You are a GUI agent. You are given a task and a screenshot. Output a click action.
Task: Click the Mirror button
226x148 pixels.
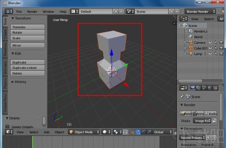pos(28,45)
